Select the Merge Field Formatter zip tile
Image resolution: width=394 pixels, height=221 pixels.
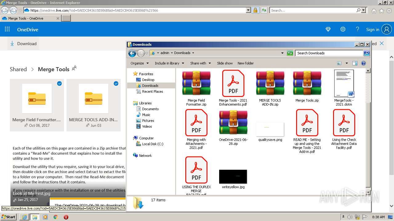click(x=37, y=105)
